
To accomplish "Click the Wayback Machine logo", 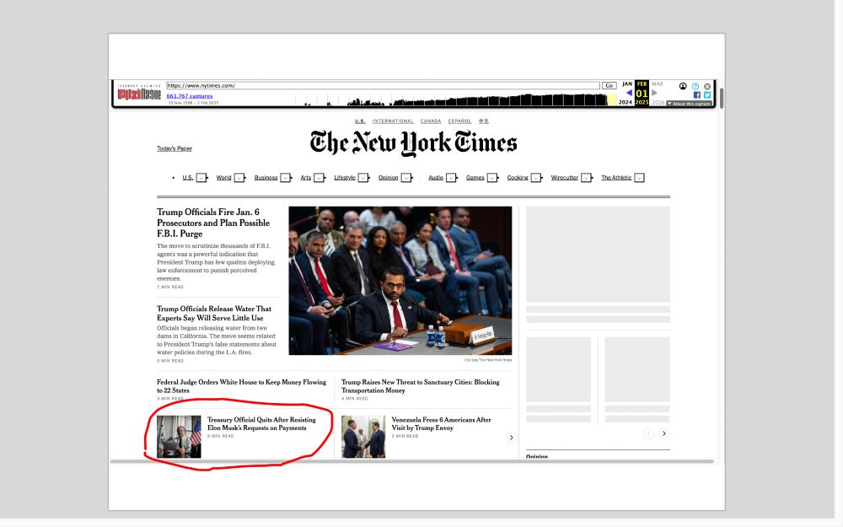I will (x=139, y=94).
